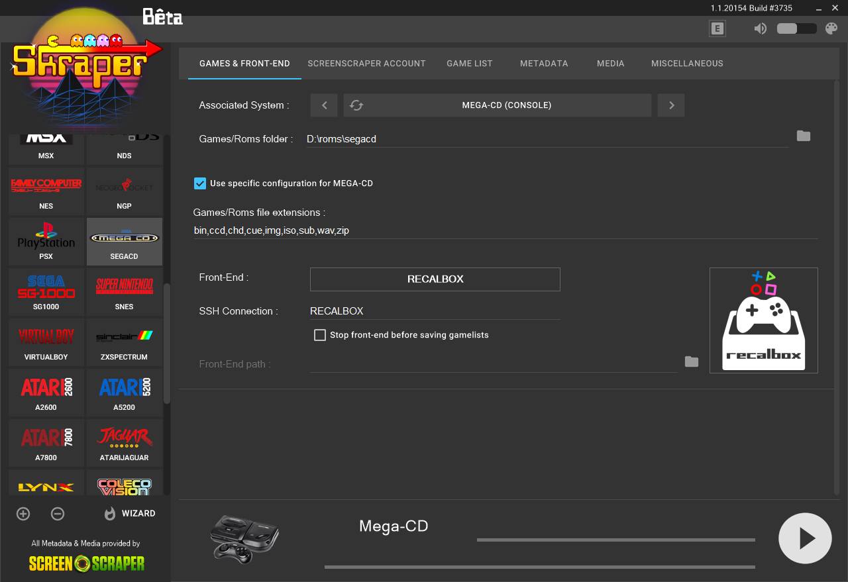Choose the NGP Neo Geo Pocket system
The height and width of the screenshot is (582, 848).
125,191
